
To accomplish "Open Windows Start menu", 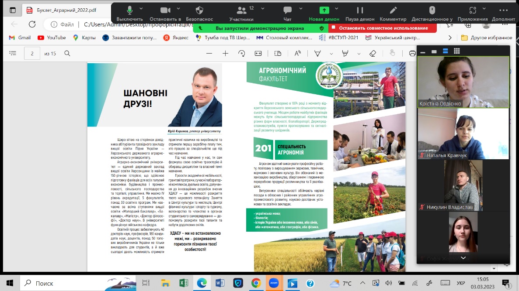I will pyautogui.click(x=10, y=283).
